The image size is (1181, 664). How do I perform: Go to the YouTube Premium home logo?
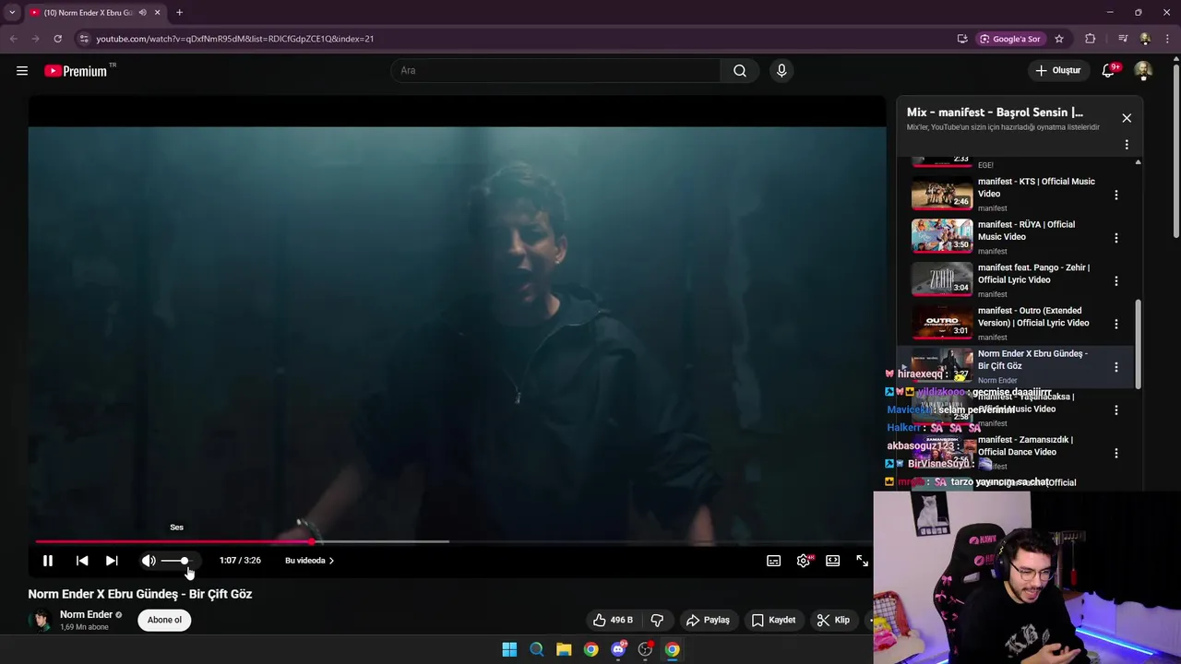pyautogui.click(x=77, y=71)
